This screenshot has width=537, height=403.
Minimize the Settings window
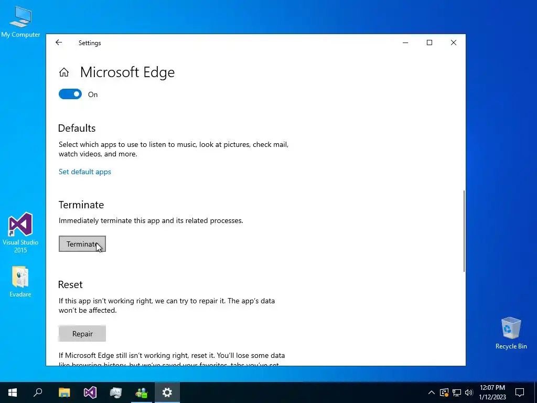pos(405,43)
